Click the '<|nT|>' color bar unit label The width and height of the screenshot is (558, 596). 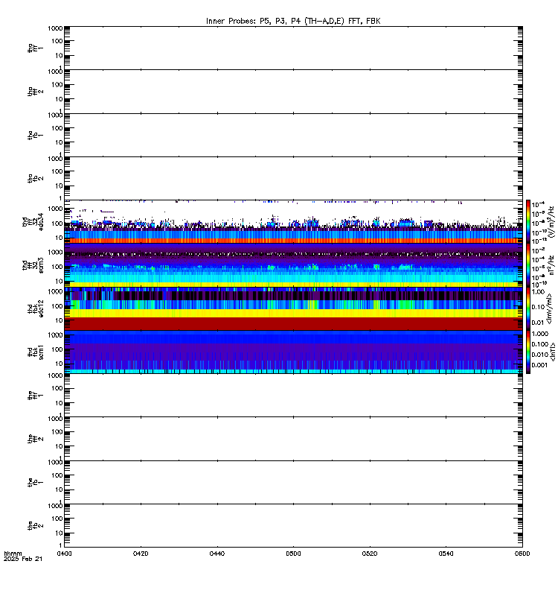pyautogui.click(x=553, y=352)
